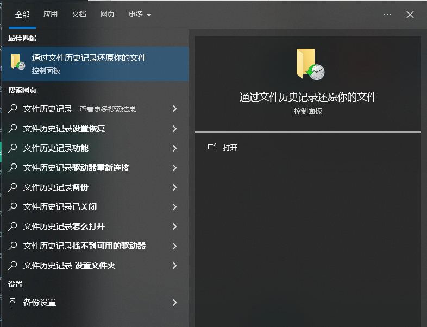
Task: Select suggestion 文件历史记录 设置文件夹
Action: click(x=95, y=266)
